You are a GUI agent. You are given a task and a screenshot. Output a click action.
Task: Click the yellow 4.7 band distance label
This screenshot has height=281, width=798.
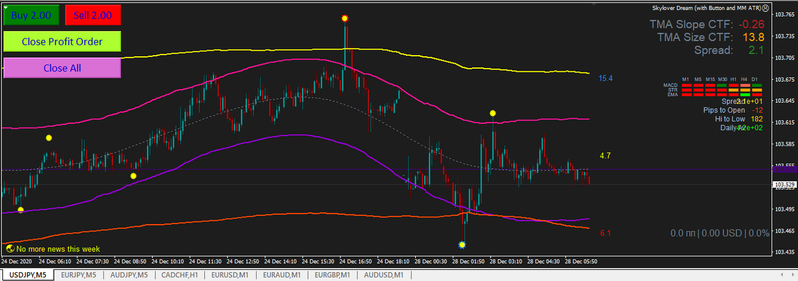click(x=606, y=156)
